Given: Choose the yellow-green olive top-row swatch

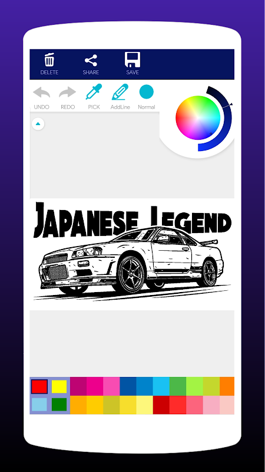Looking at the screenshot, I should point(211,386).
